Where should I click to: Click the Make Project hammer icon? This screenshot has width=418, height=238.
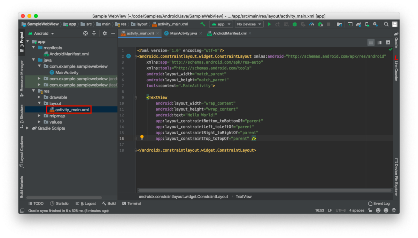(203, 24)
